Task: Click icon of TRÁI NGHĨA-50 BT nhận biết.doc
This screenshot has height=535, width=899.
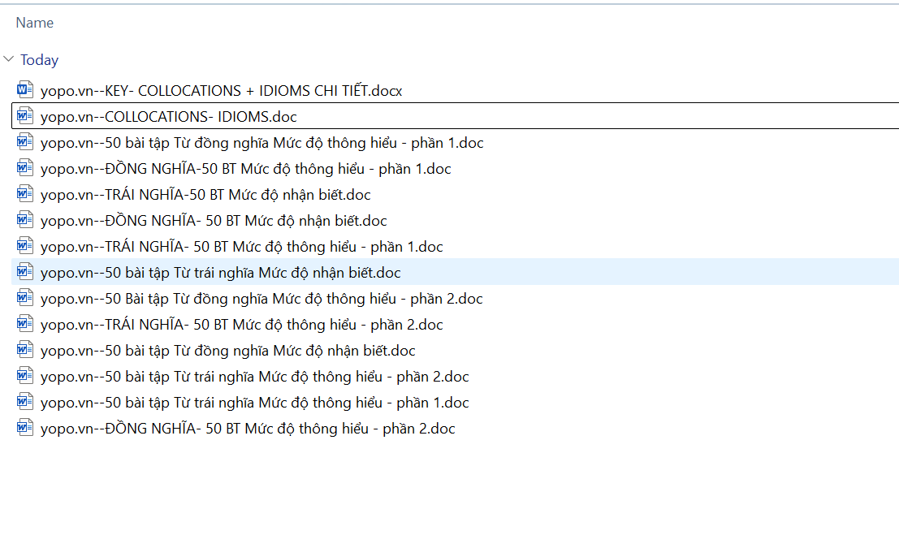Action: (25, 194)
